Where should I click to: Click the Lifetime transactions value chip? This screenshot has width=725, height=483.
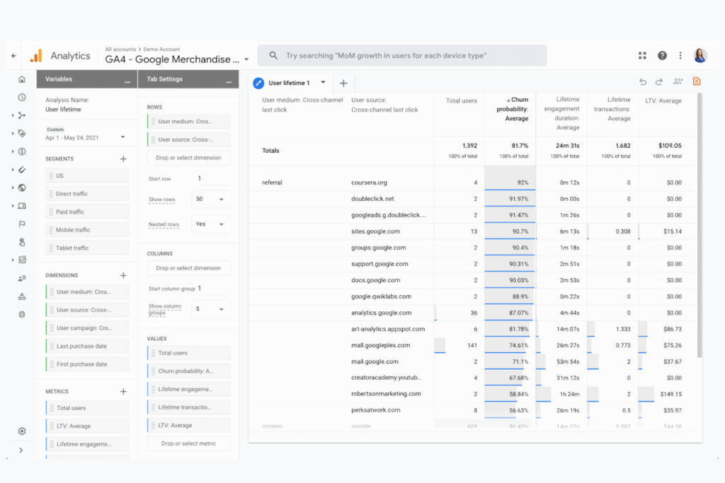coord(188,407)
